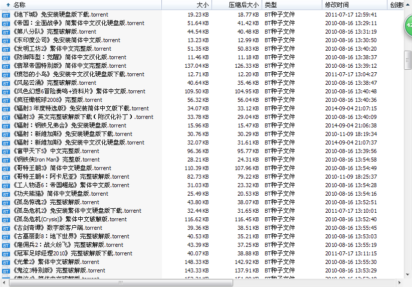The image size is (412, 287).
Task: Select 《冠军足球经理2010》完整破解版下载.torrent
Action: point(73,253)
